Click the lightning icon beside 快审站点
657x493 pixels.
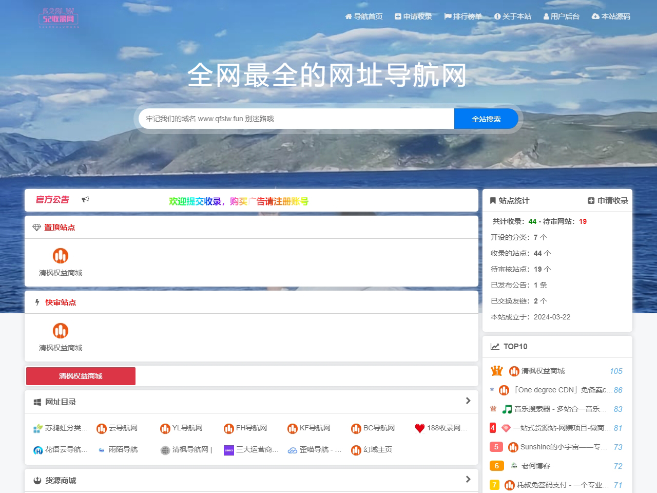36,302
